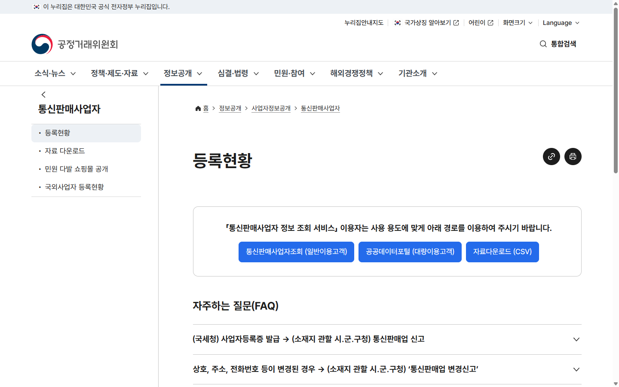Go back with sidebar left arrow icon
This screenshot has height=387, width=619.
(x=43, y=95)
